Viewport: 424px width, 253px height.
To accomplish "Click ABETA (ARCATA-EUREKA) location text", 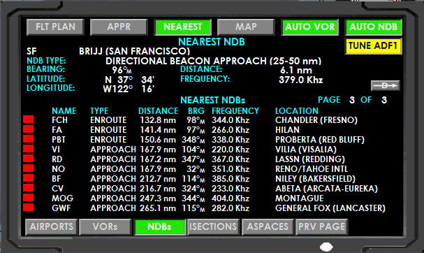I will coord(326,189).
